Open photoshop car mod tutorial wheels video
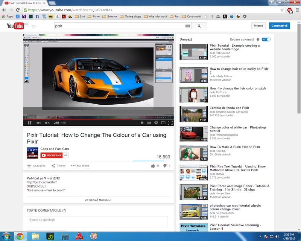The height and width of the screenshot is (241, 301). (235, 207)
